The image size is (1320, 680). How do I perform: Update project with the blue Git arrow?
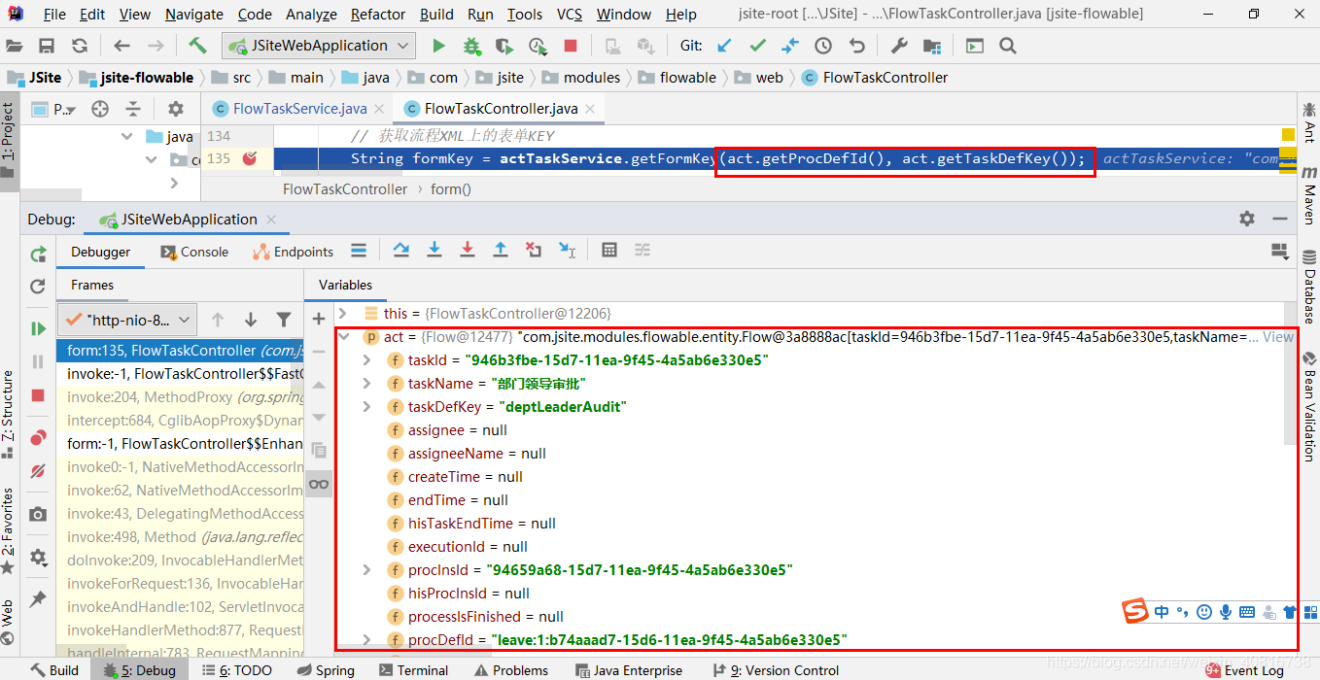coord(724,46)
